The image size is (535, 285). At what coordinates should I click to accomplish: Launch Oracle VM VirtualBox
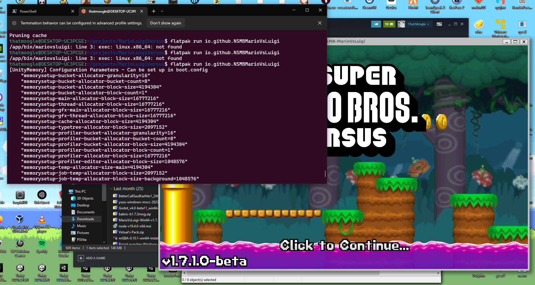tap(20, 219)
